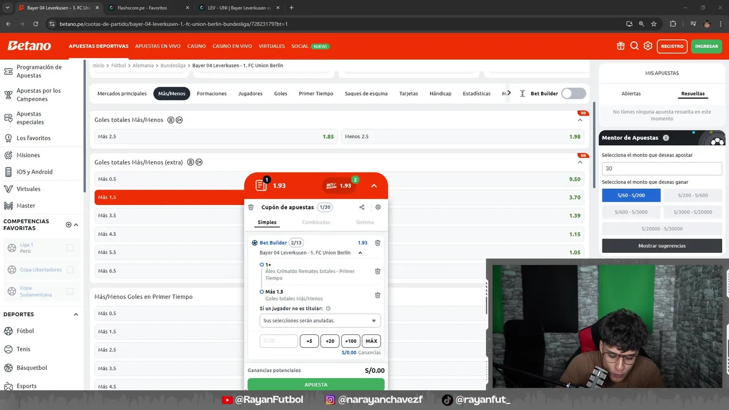Select the Tenis sport
Screen dimensions: 729x410
pos(23,349)
